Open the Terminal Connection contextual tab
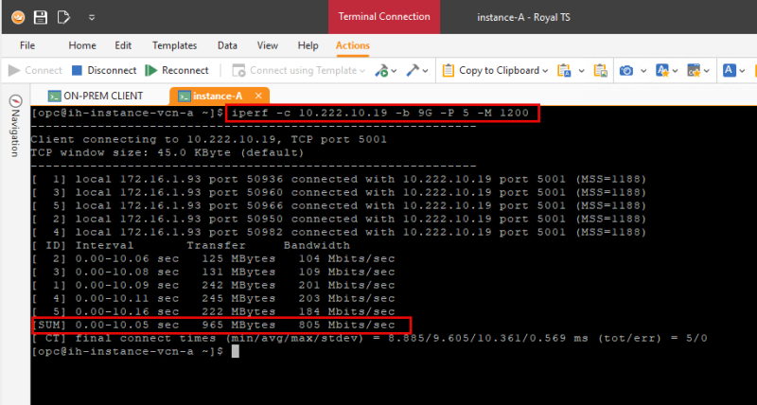Screen dimensions: 757x405 tap(383, 17)
